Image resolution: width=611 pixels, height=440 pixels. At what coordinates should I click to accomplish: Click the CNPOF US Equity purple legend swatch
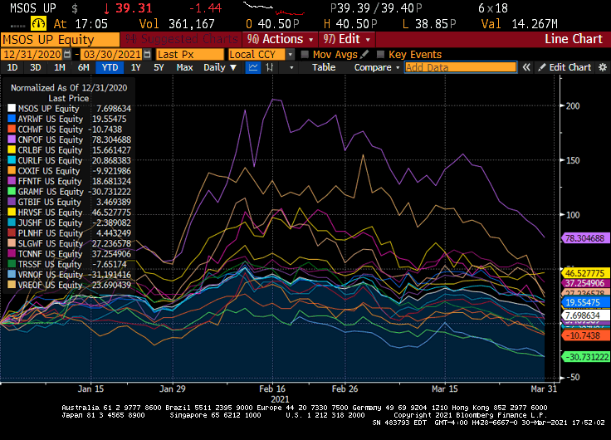point(12,139)
